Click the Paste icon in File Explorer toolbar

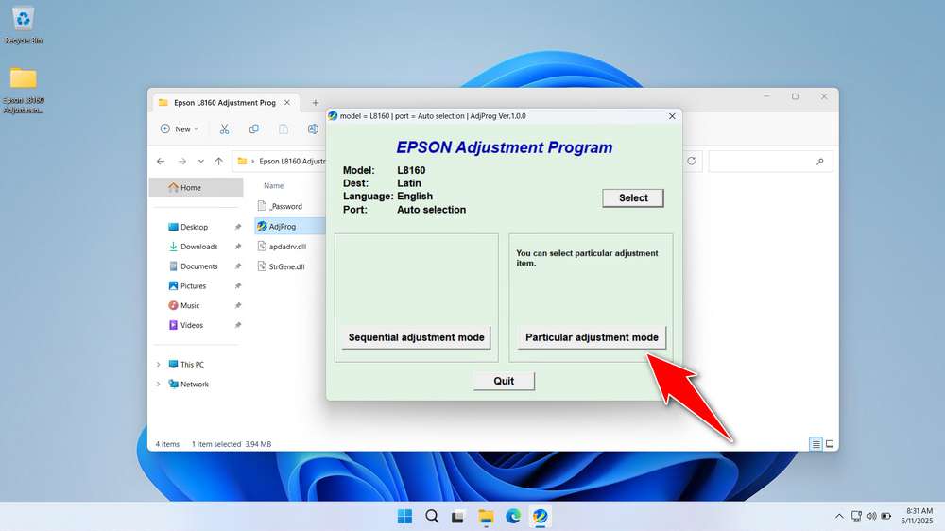pos(283,129)
